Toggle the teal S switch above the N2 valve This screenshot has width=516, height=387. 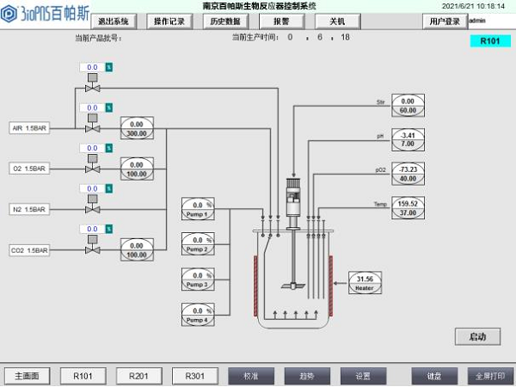tap(109, 188)
